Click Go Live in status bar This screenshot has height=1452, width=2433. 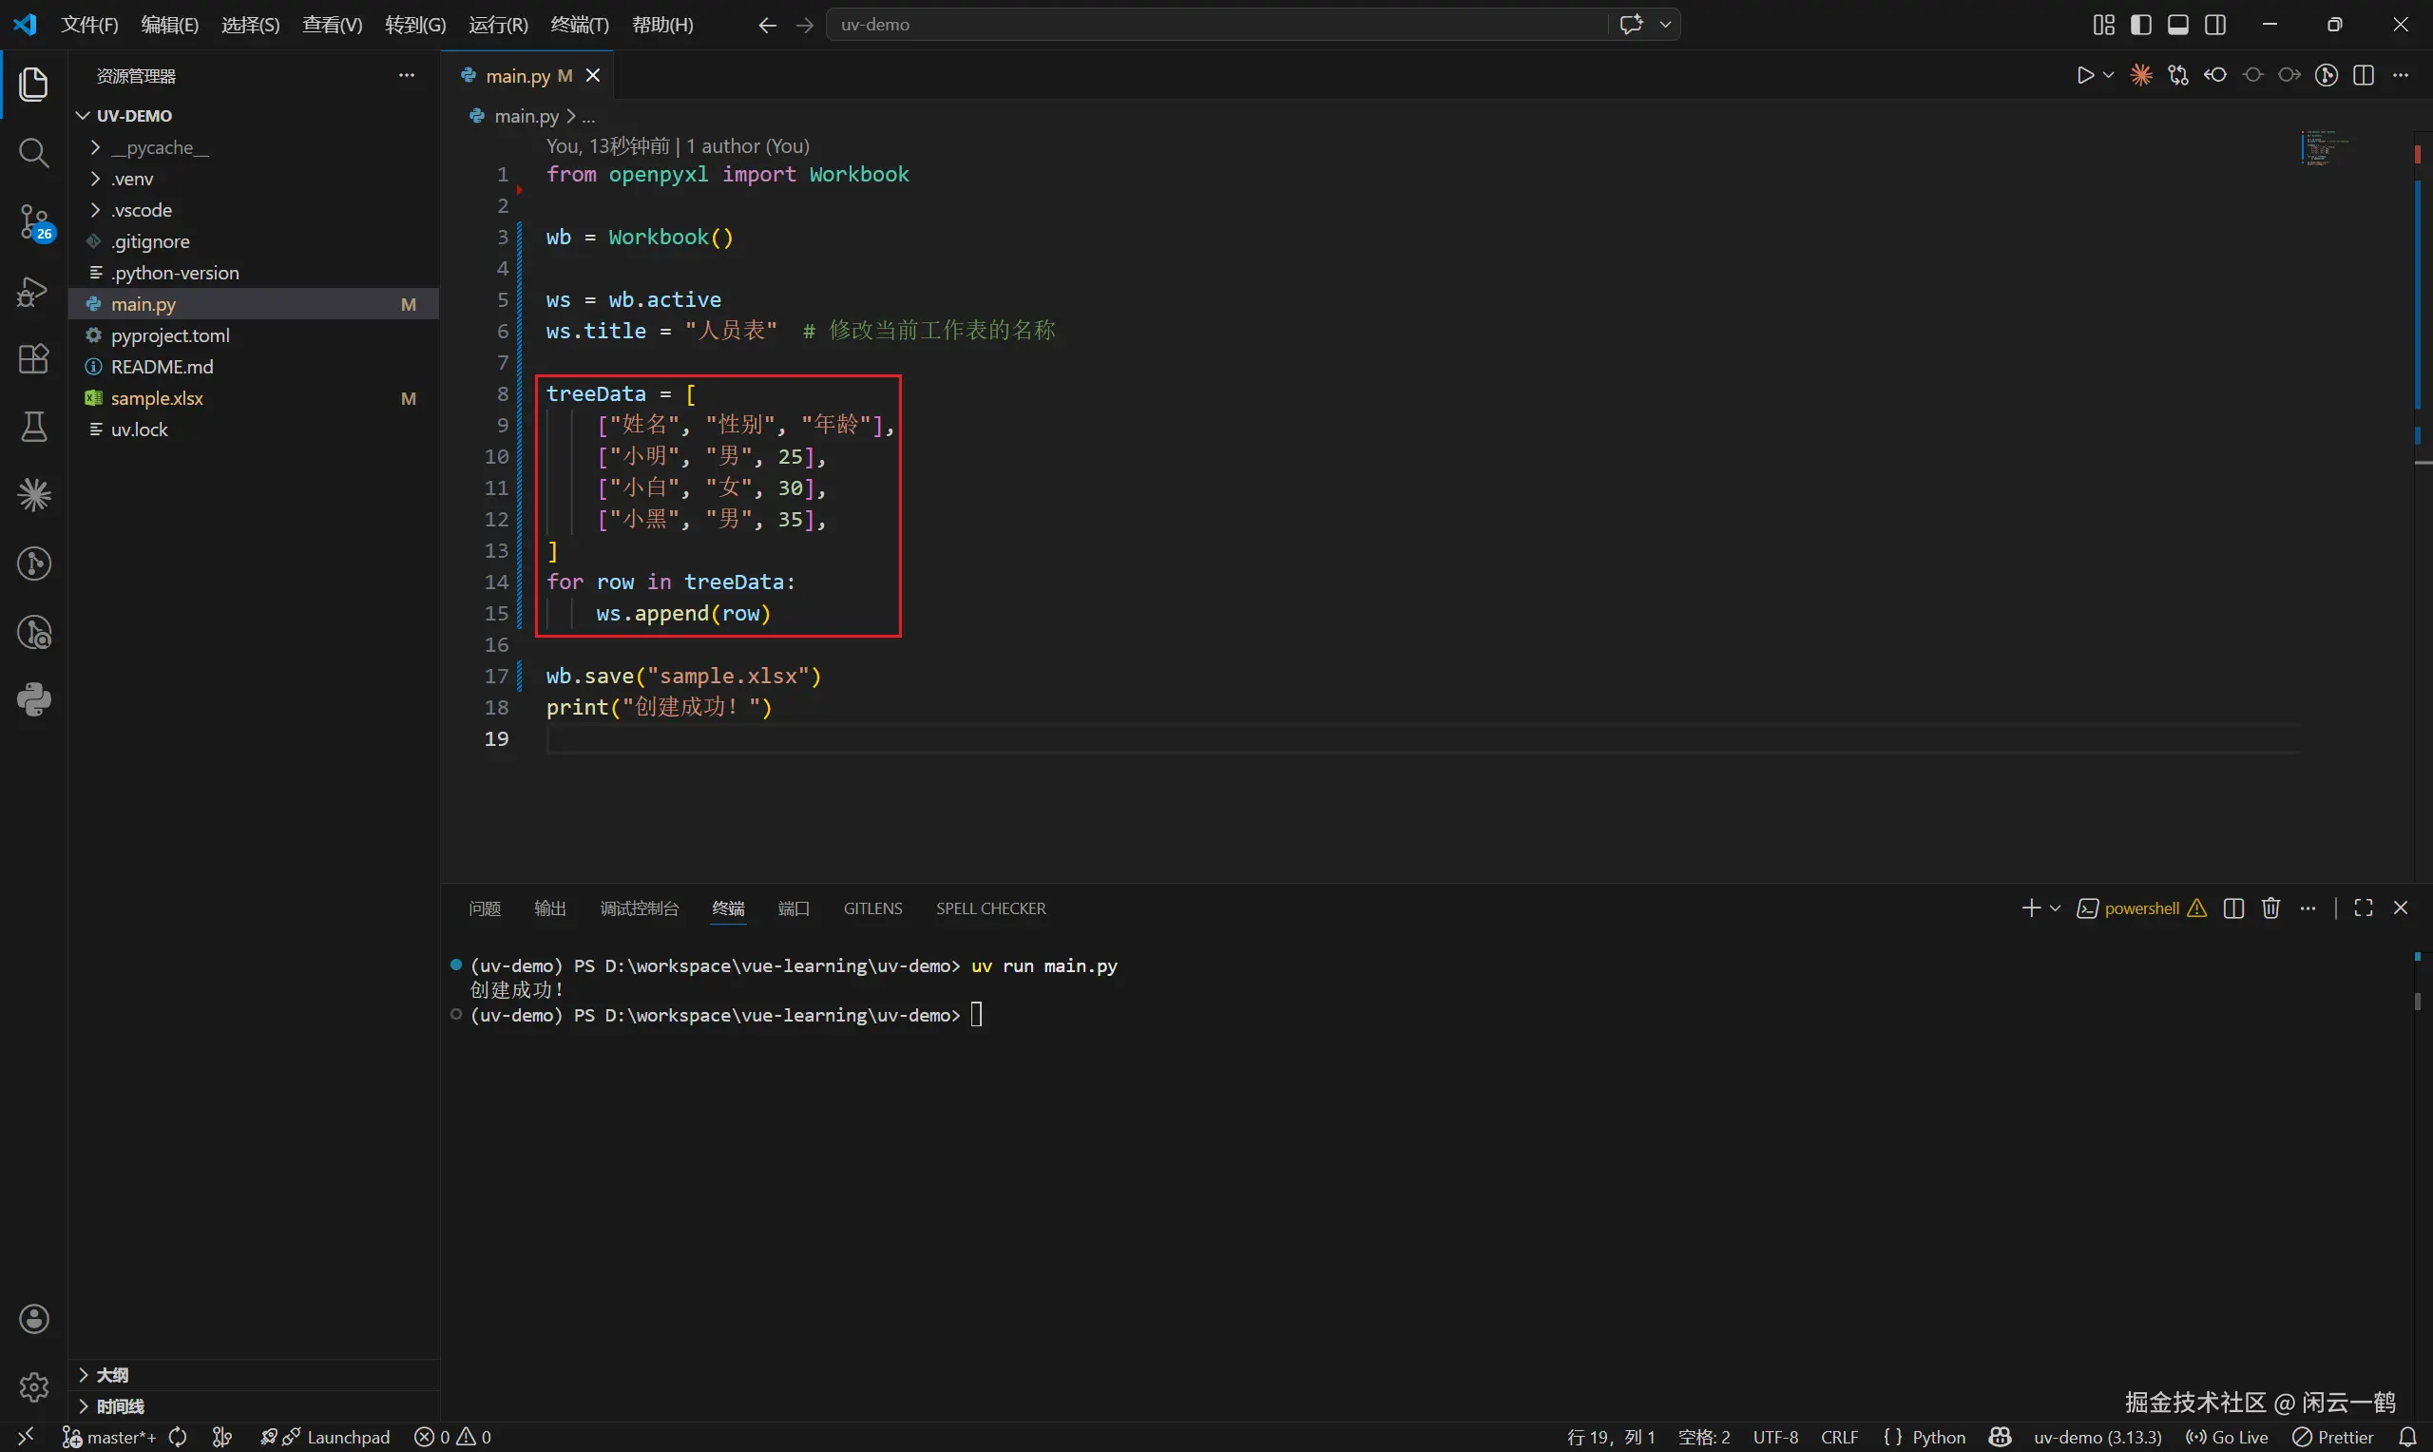coord(2228,1438)
